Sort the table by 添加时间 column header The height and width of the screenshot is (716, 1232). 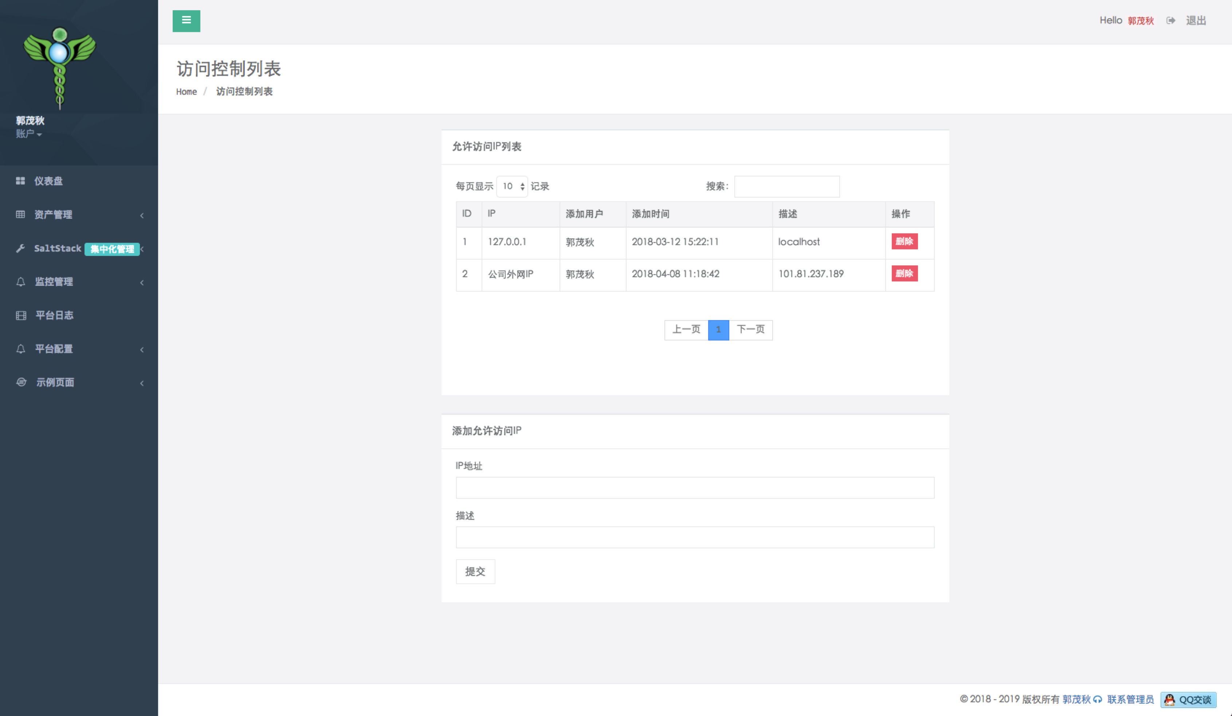pyautogui.click(x=650, y=214)
